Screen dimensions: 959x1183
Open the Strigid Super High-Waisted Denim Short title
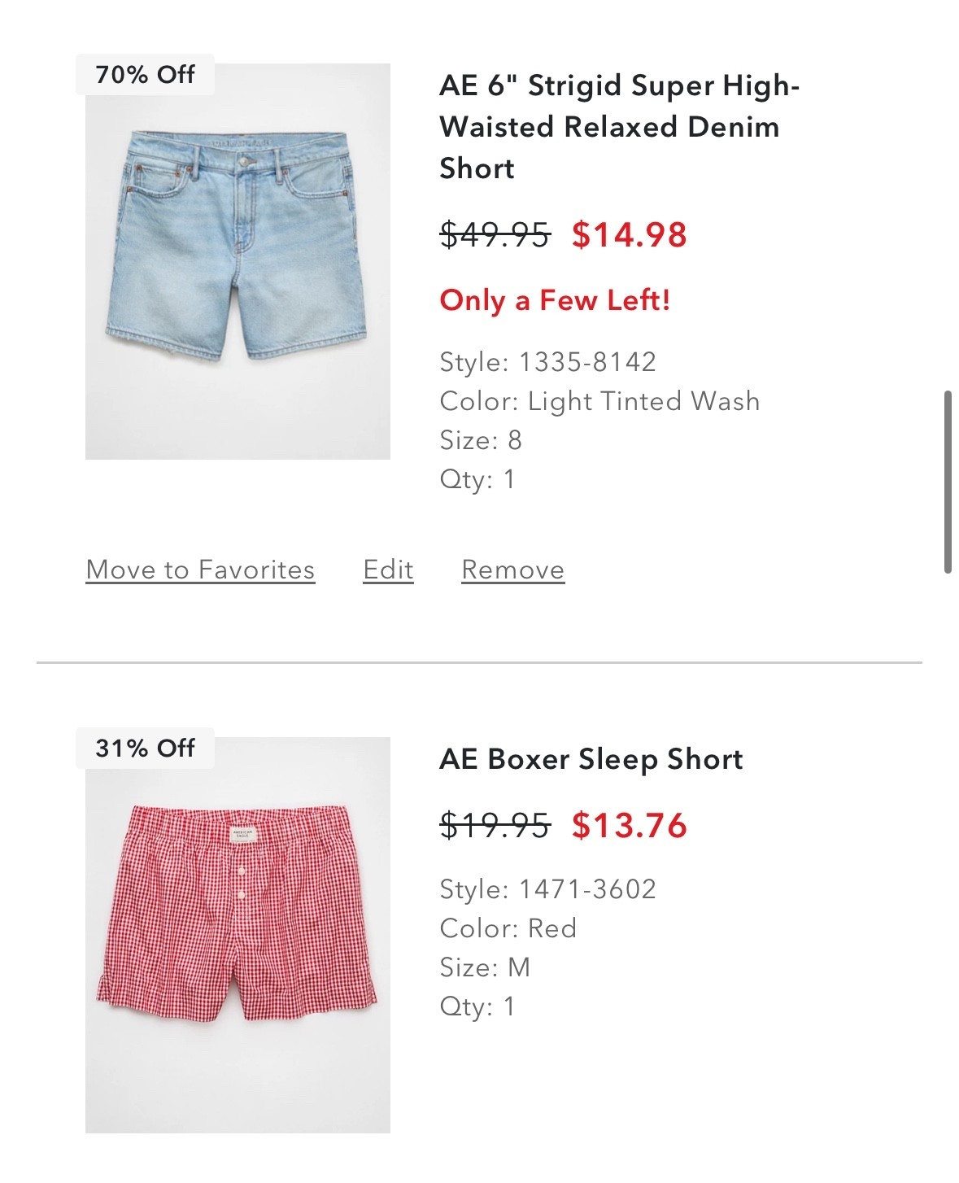619,126
